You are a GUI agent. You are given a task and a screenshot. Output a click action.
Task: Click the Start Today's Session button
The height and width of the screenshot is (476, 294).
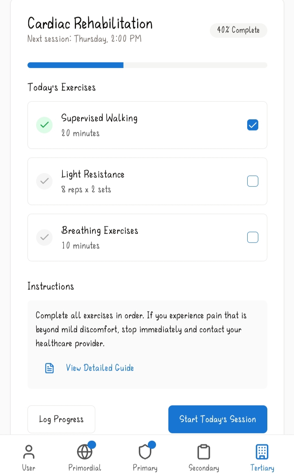[x=218, y=419]
